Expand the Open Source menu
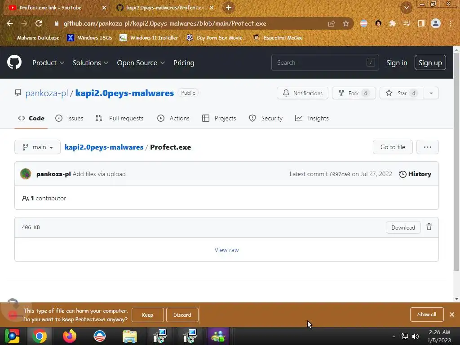Image resolution: width=460 pixels, height=345 pixels. 141,63
